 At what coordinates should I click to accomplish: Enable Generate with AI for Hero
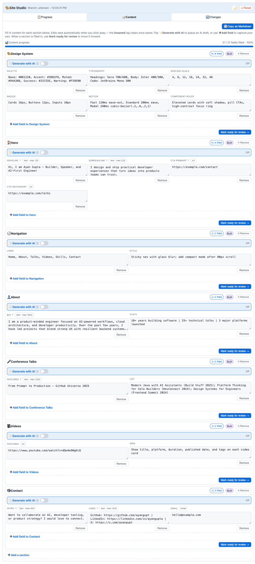44,153
